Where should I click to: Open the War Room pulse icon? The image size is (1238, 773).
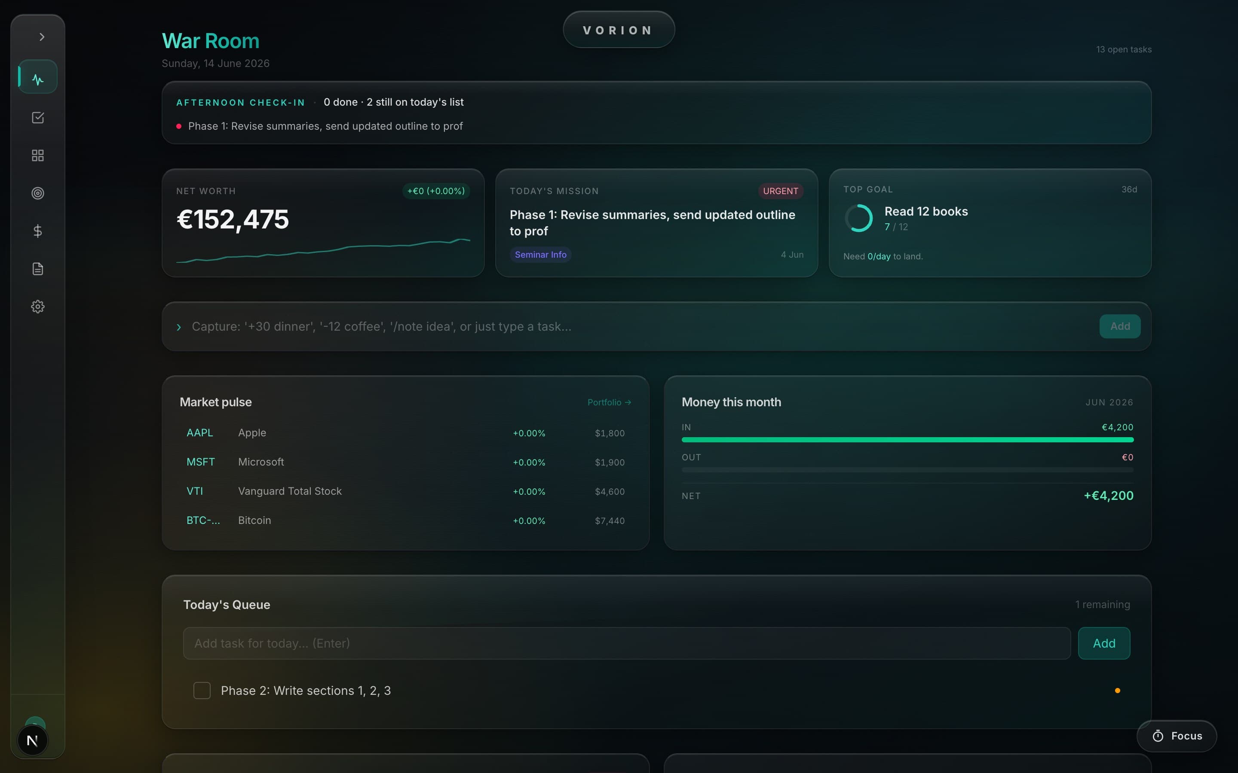tap(38, 77)
